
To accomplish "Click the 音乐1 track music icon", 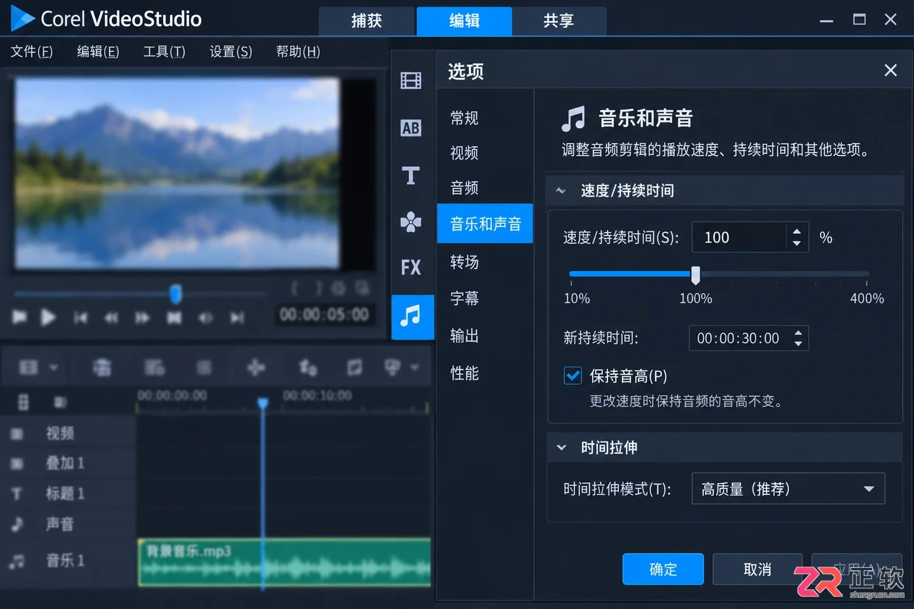I will click(x=17, y=561).
